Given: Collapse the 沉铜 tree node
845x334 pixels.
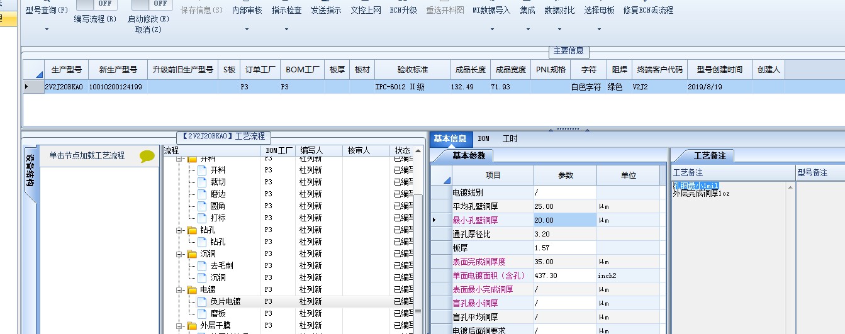Looking at the screenshot, I should pyautogui.click(x=179, y=254).
